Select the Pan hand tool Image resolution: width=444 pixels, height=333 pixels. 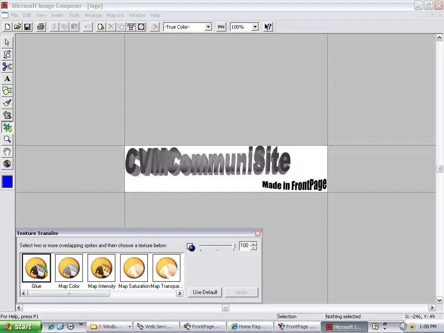pyautogui.click(x=7, y=152)
